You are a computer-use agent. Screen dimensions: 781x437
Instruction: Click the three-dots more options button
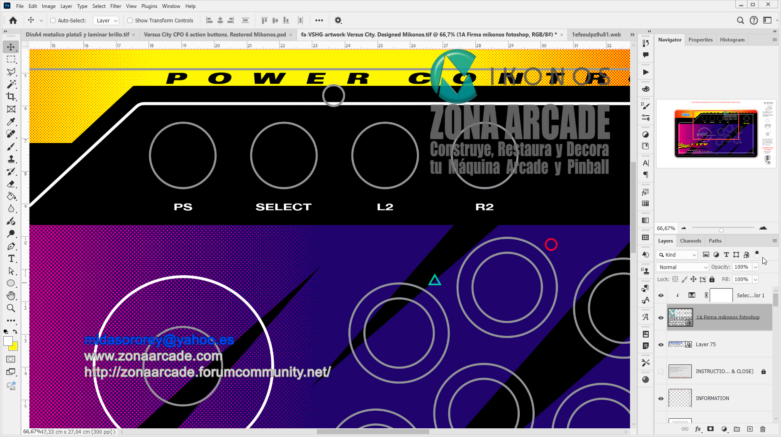[x=319, y=20]
